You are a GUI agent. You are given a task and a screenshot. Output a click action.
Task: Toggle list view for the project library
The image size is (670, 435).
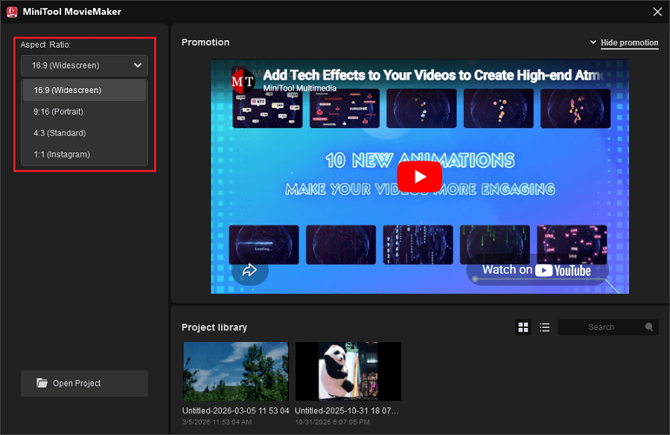point(544,327)
